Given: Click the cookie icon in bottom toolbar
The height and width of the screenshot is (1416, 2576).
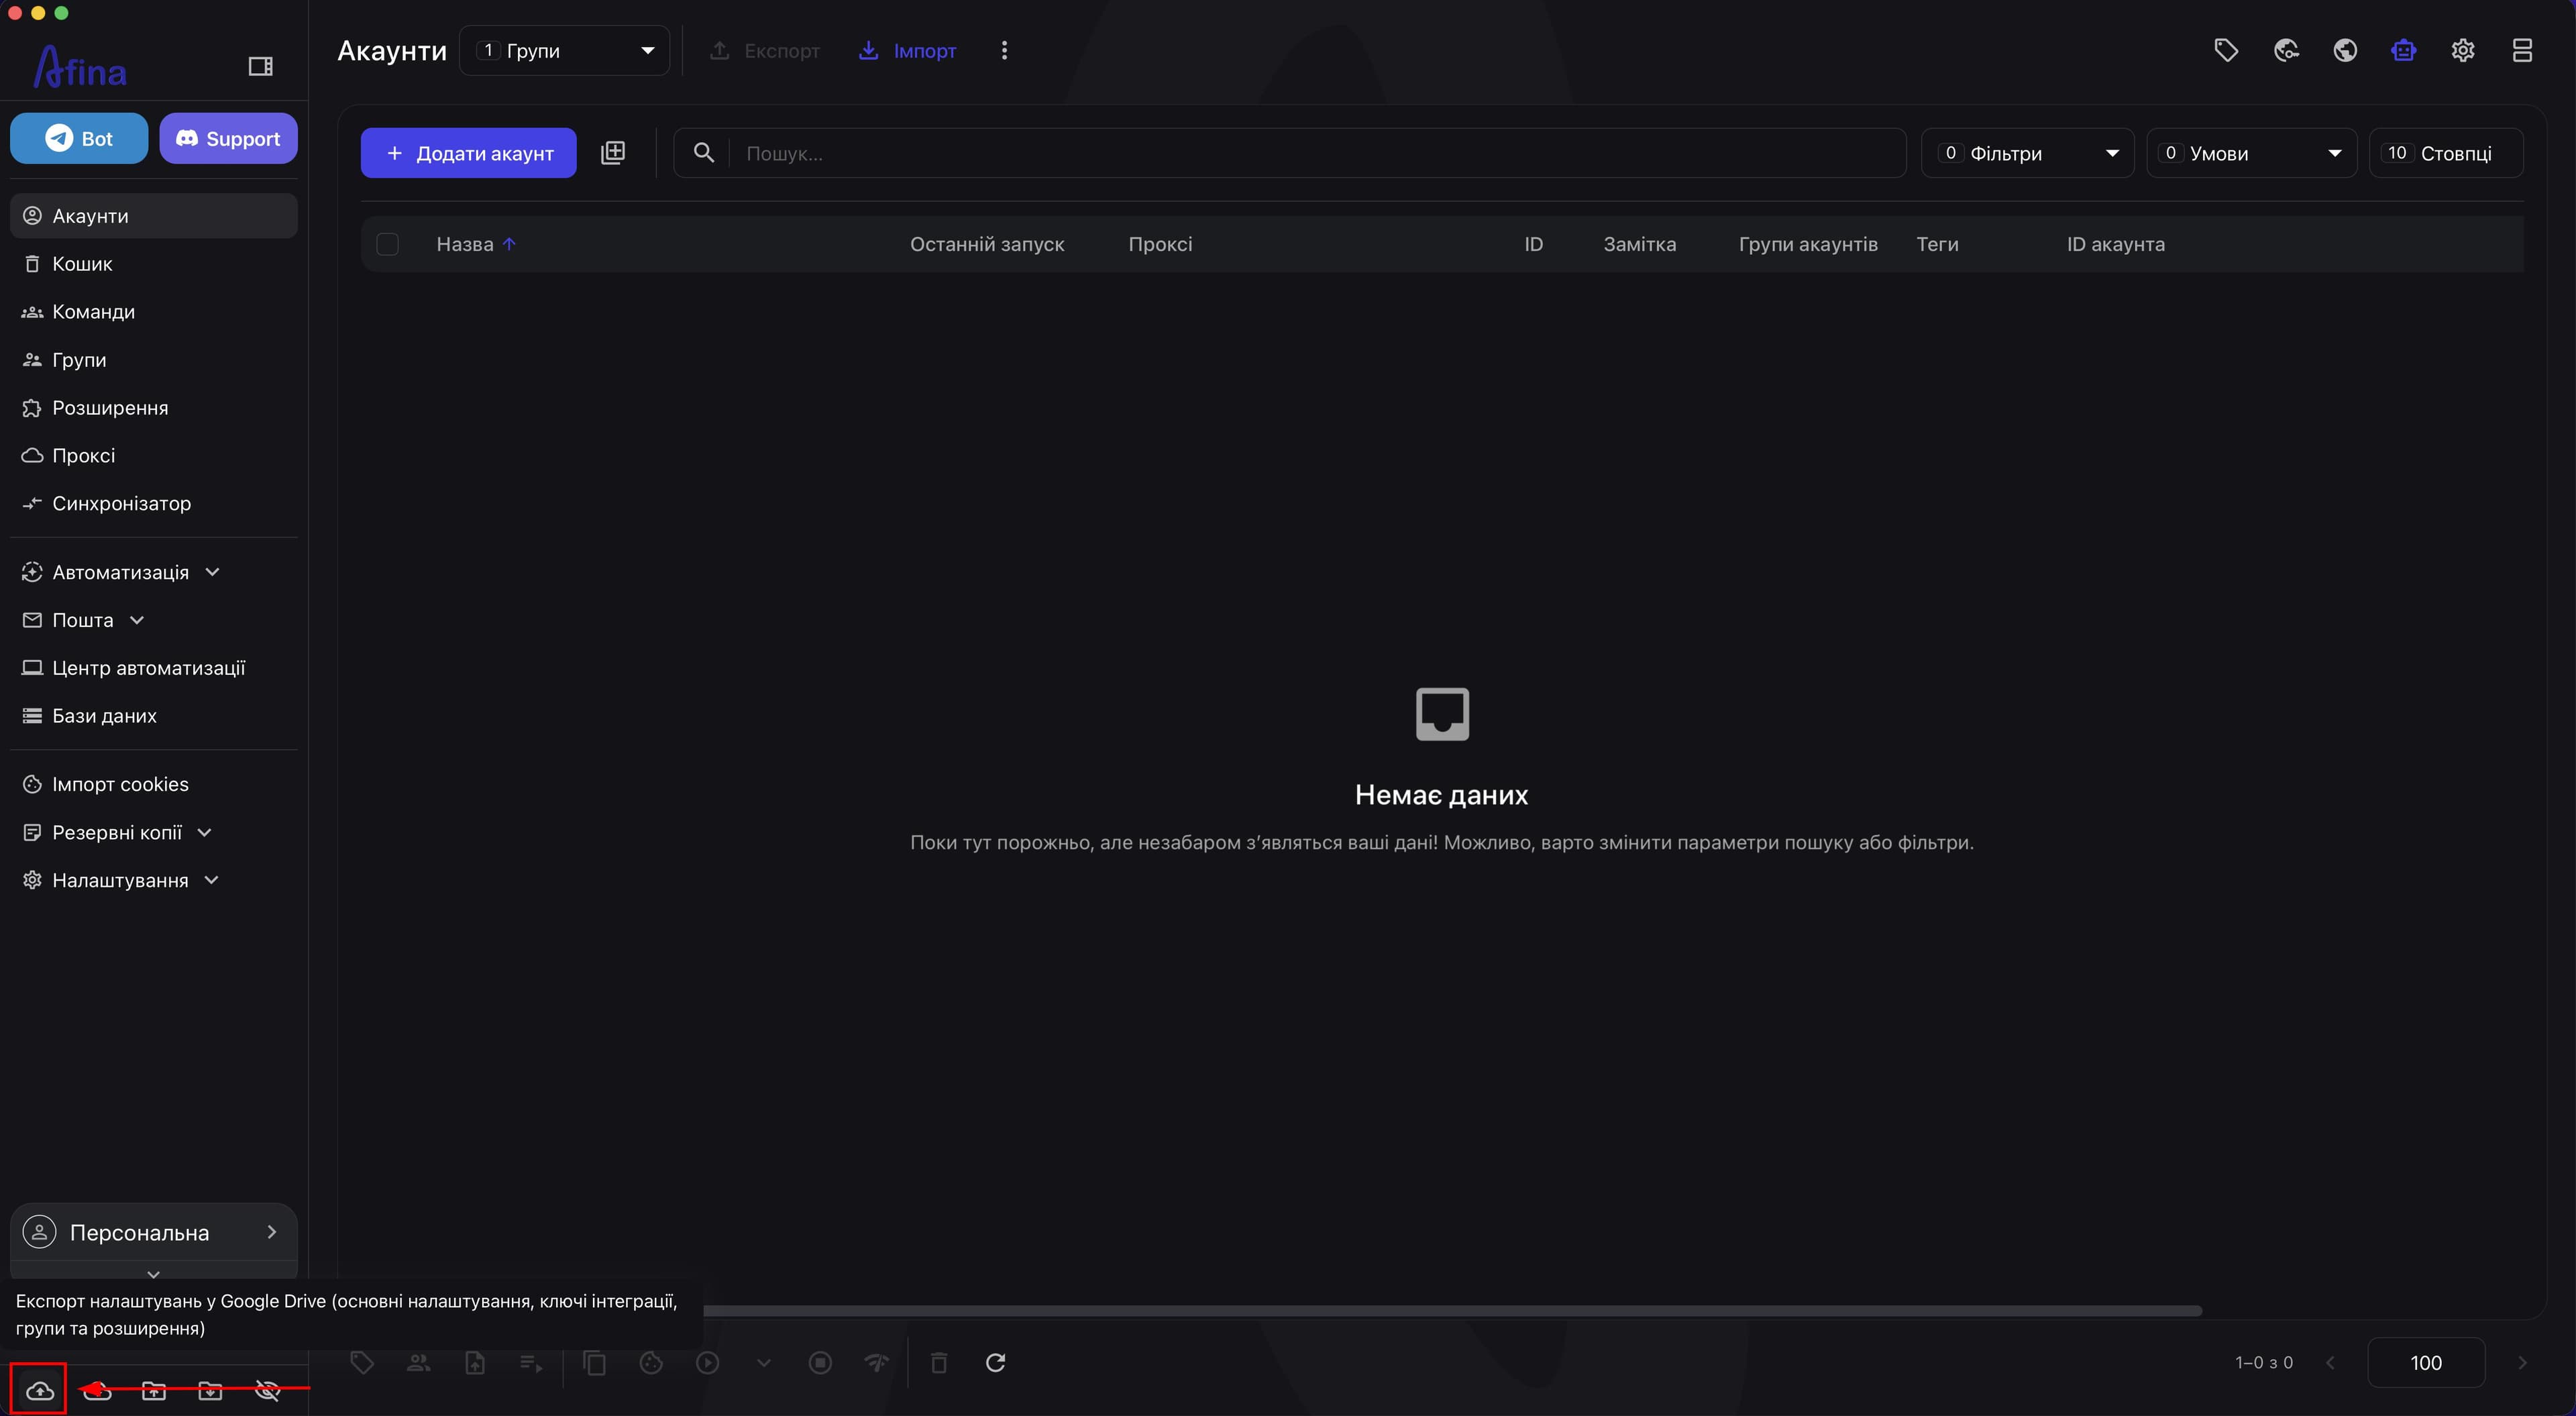Looking at the screenshot, I should pyautogui.click(x=651, y=1362).
